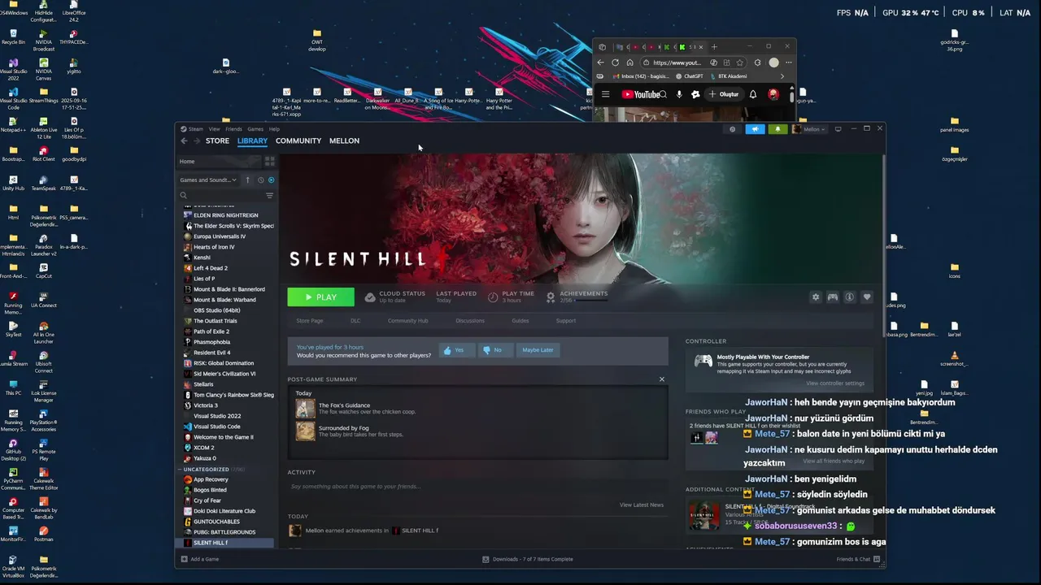Screen dimensions: 1041x585
Task: Open Mellon account dropdown
Action: (810, 129)
